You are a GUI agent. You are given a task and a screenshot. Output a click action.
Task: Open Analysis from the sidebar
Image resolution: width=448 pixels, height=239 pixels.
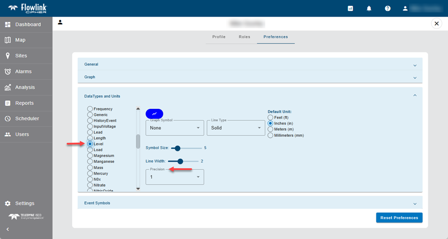click(8, 87)
